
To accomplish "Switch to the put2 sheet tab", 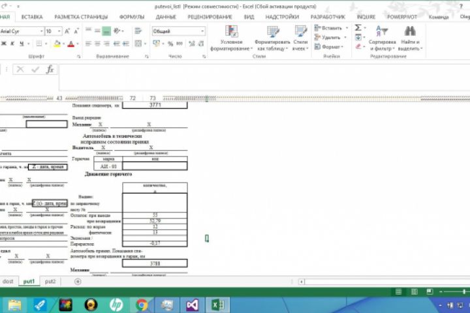I will tap(50, 282).
